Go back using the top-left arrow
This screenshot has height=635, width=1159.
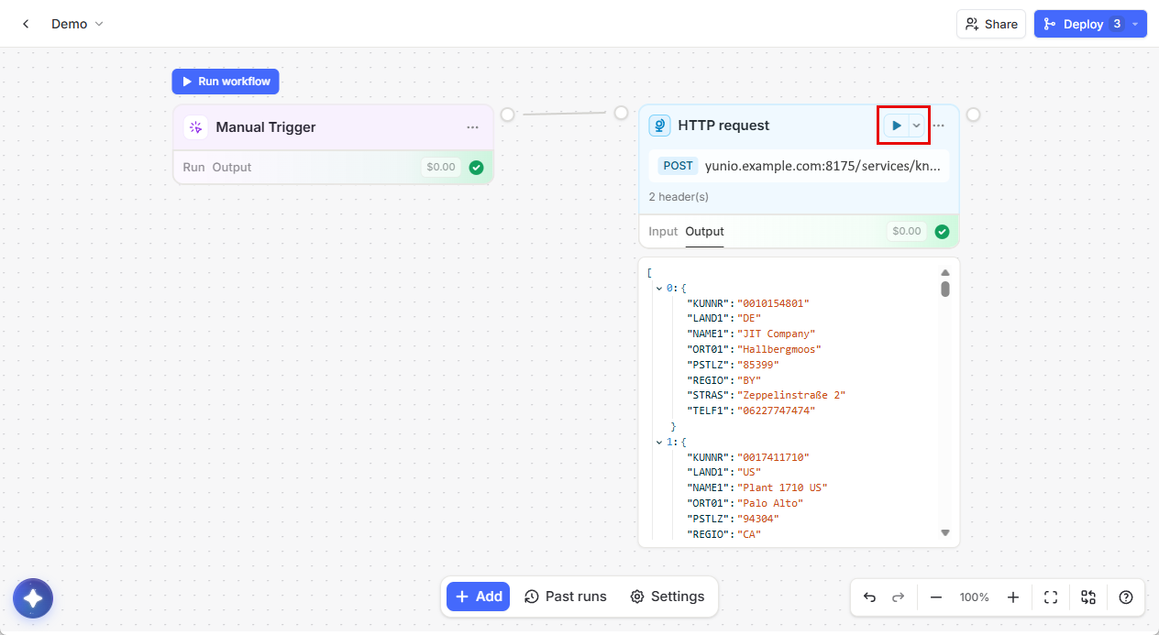pos(26,24)
